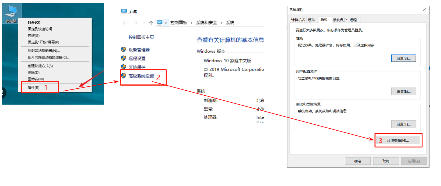Image resolution: width=441 pixels, height=186 pixels.
Task: Open 设备管理器 from the sidebar
Action: 139,50
